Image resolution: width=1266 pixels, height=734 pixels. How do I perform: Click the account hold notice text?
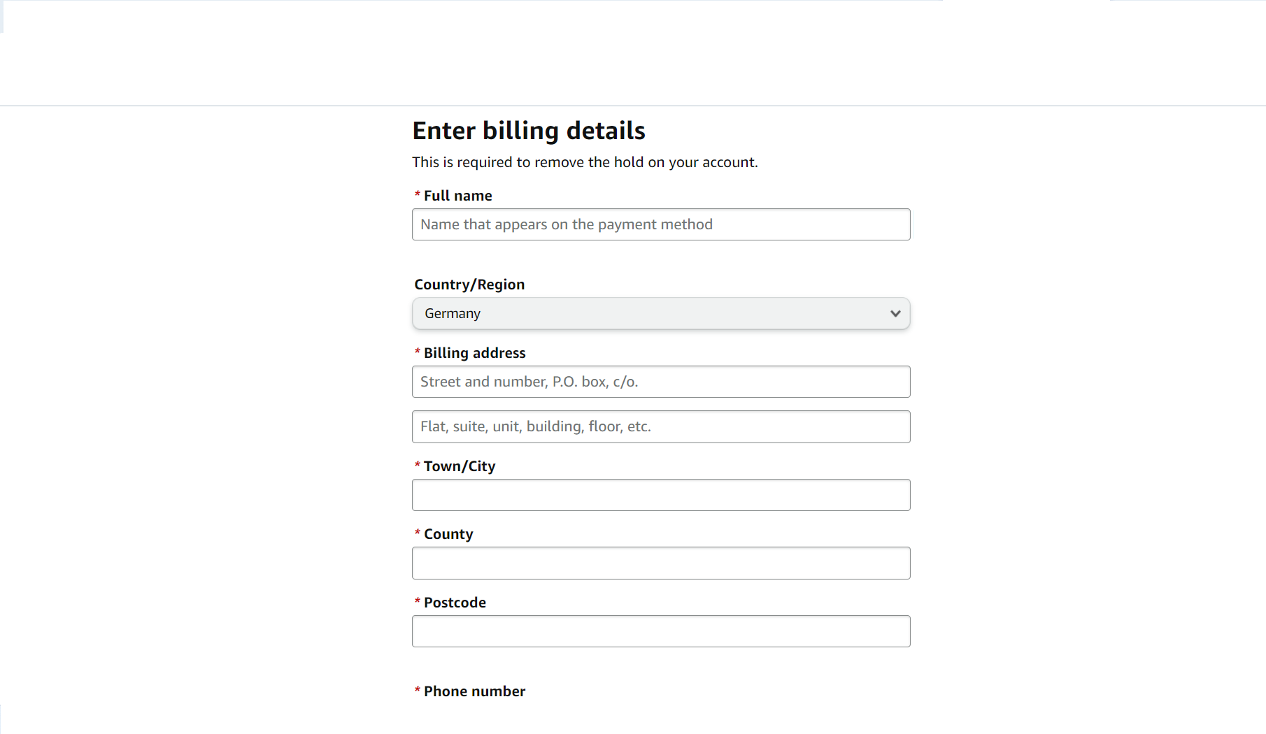coord(585,162)
